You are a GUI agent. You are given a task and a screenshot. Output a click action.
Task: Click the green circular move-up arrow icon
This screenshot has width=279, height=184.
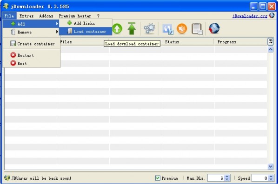coord(117,28)
